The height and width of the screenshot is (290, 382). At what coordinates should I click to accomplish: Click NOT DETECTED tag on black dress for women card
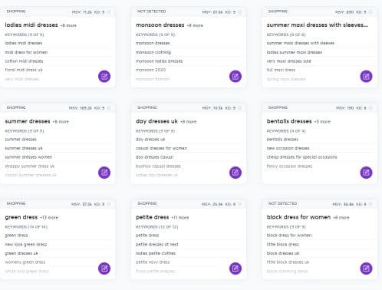(282, 203)
